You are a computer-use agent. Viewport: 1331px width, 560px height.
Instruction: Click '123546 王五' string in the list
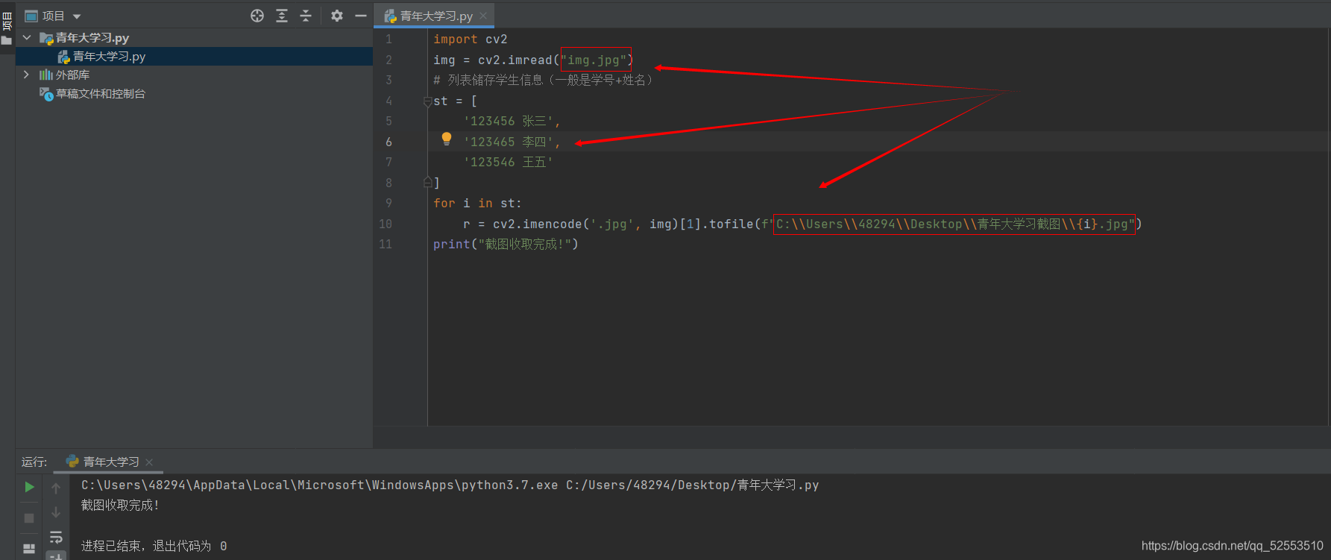pos(509,163)
